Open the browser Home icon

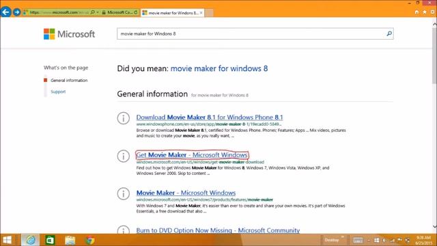[417, 12]
